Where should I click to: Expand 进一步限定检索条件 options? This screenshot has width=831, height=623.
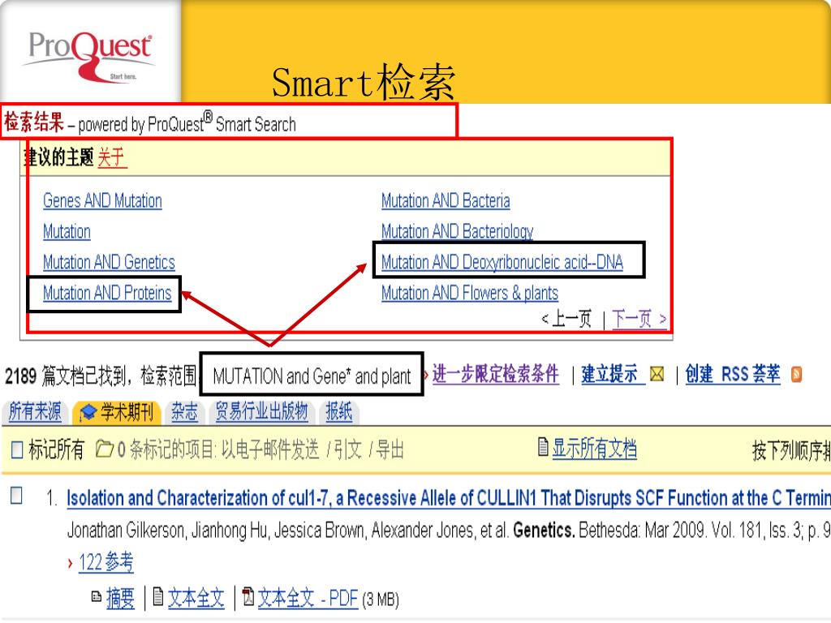495,375
